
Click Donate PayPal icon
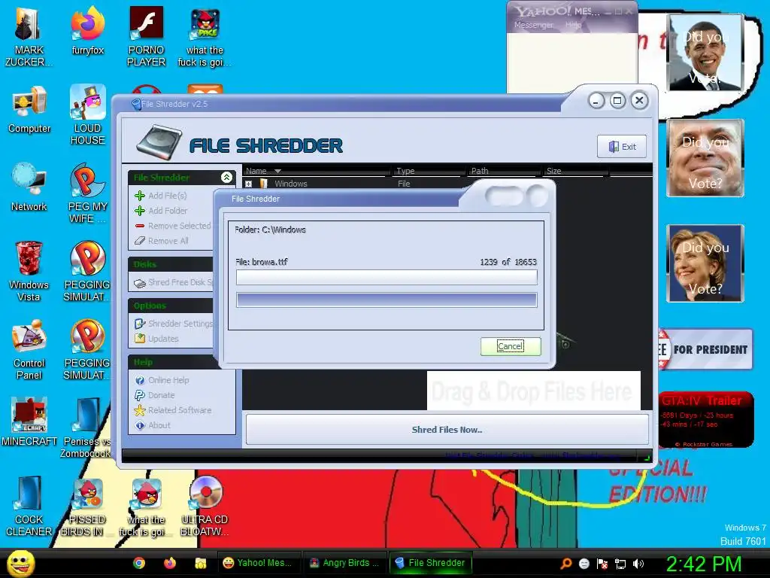(x=139, y=395)
